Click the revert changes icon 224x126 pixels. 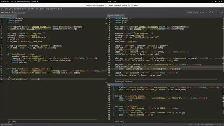coord(219,13)
